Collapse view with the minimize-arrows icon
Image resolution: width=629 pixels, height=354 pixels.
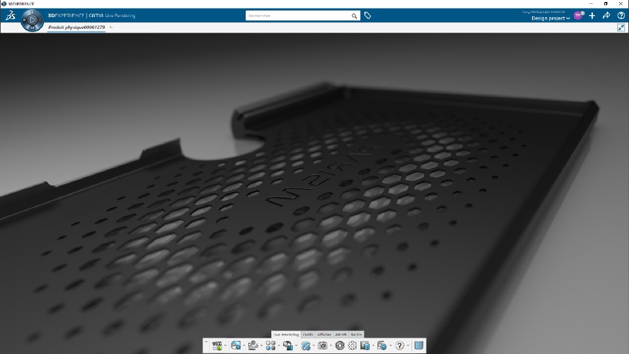click(621, 28)
